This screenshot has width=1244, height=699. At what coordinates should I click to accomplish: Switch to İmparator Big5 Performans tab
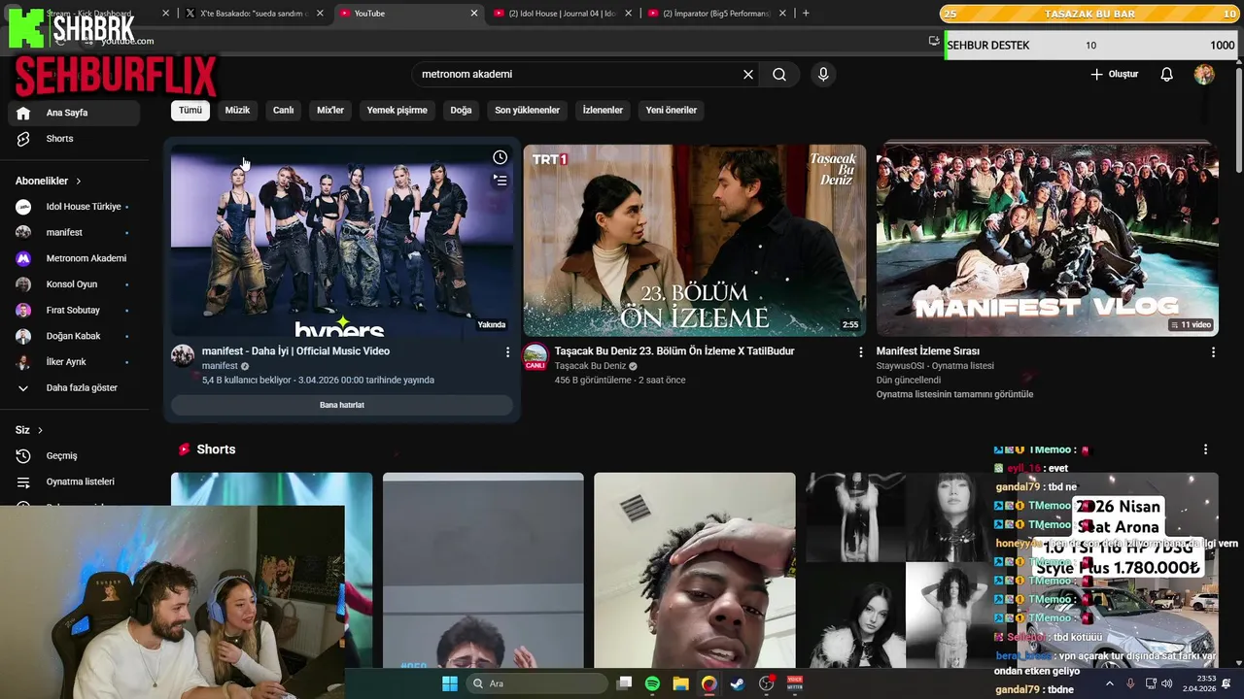point(716,14)
